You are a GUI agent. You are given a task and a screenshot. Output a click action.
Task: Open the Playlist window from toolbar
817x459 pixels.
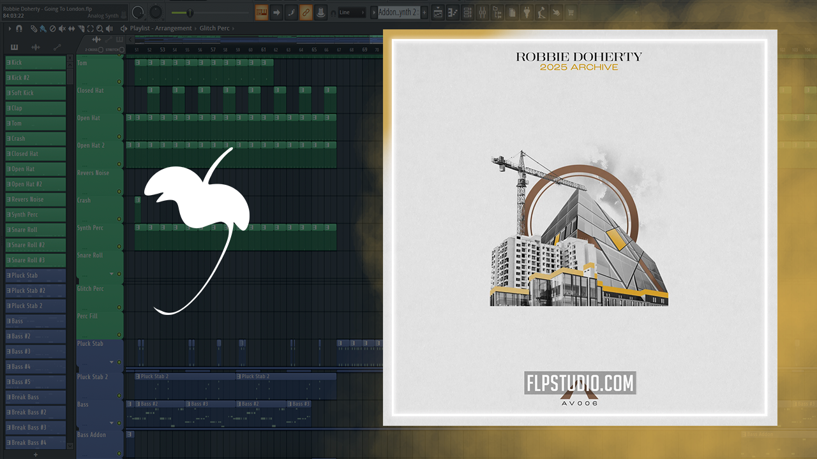tap(438, 12)
